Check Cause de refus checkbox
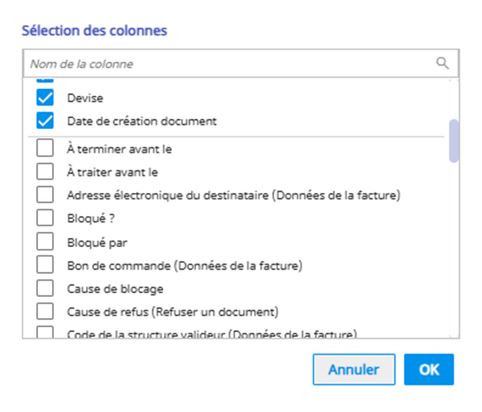The width and height of the screenshot is (482, 412). [x=45, y=312]
